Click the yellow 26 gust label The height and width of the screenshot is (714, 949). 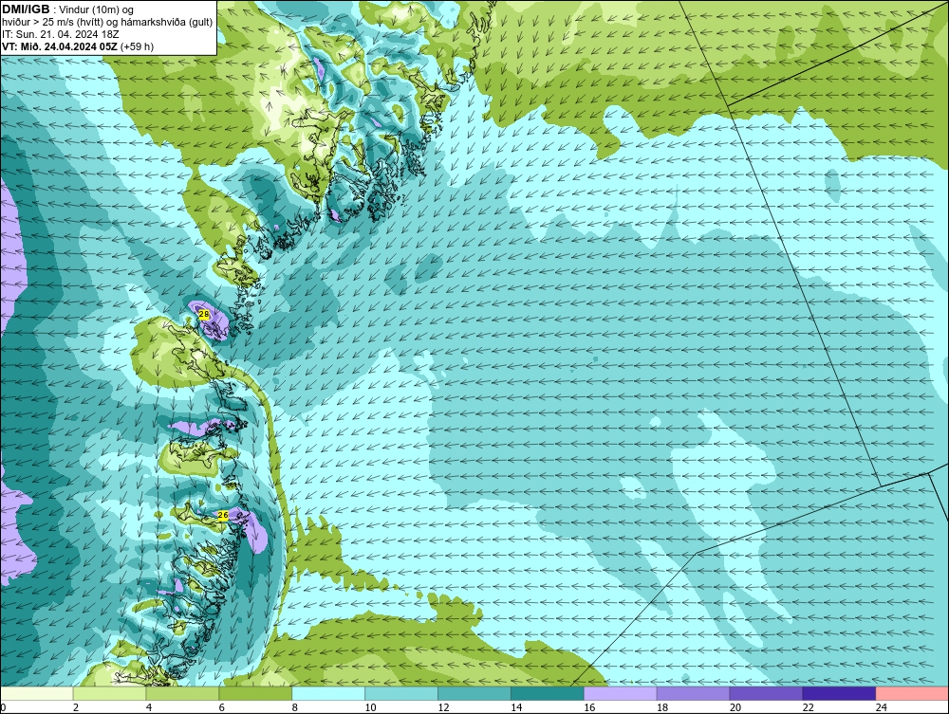click(x=223, y=515)
